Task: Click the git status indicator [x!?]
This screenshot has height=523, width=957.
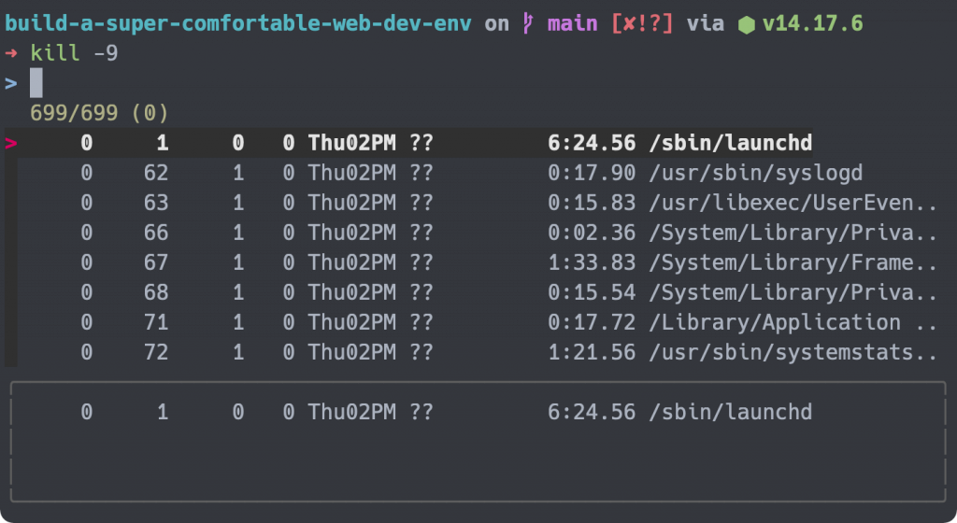Action: 642,23
